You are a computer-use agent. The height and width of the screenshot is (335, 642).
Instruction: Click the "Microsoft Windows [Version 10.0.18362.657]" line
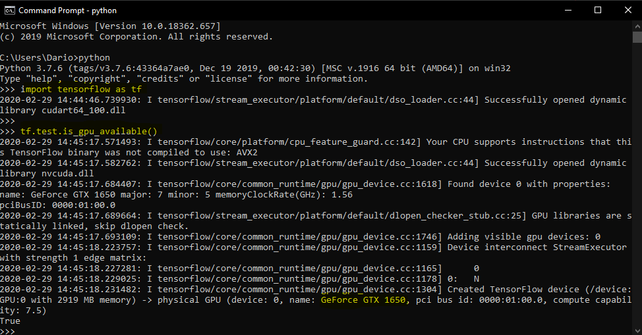[110, 26]
